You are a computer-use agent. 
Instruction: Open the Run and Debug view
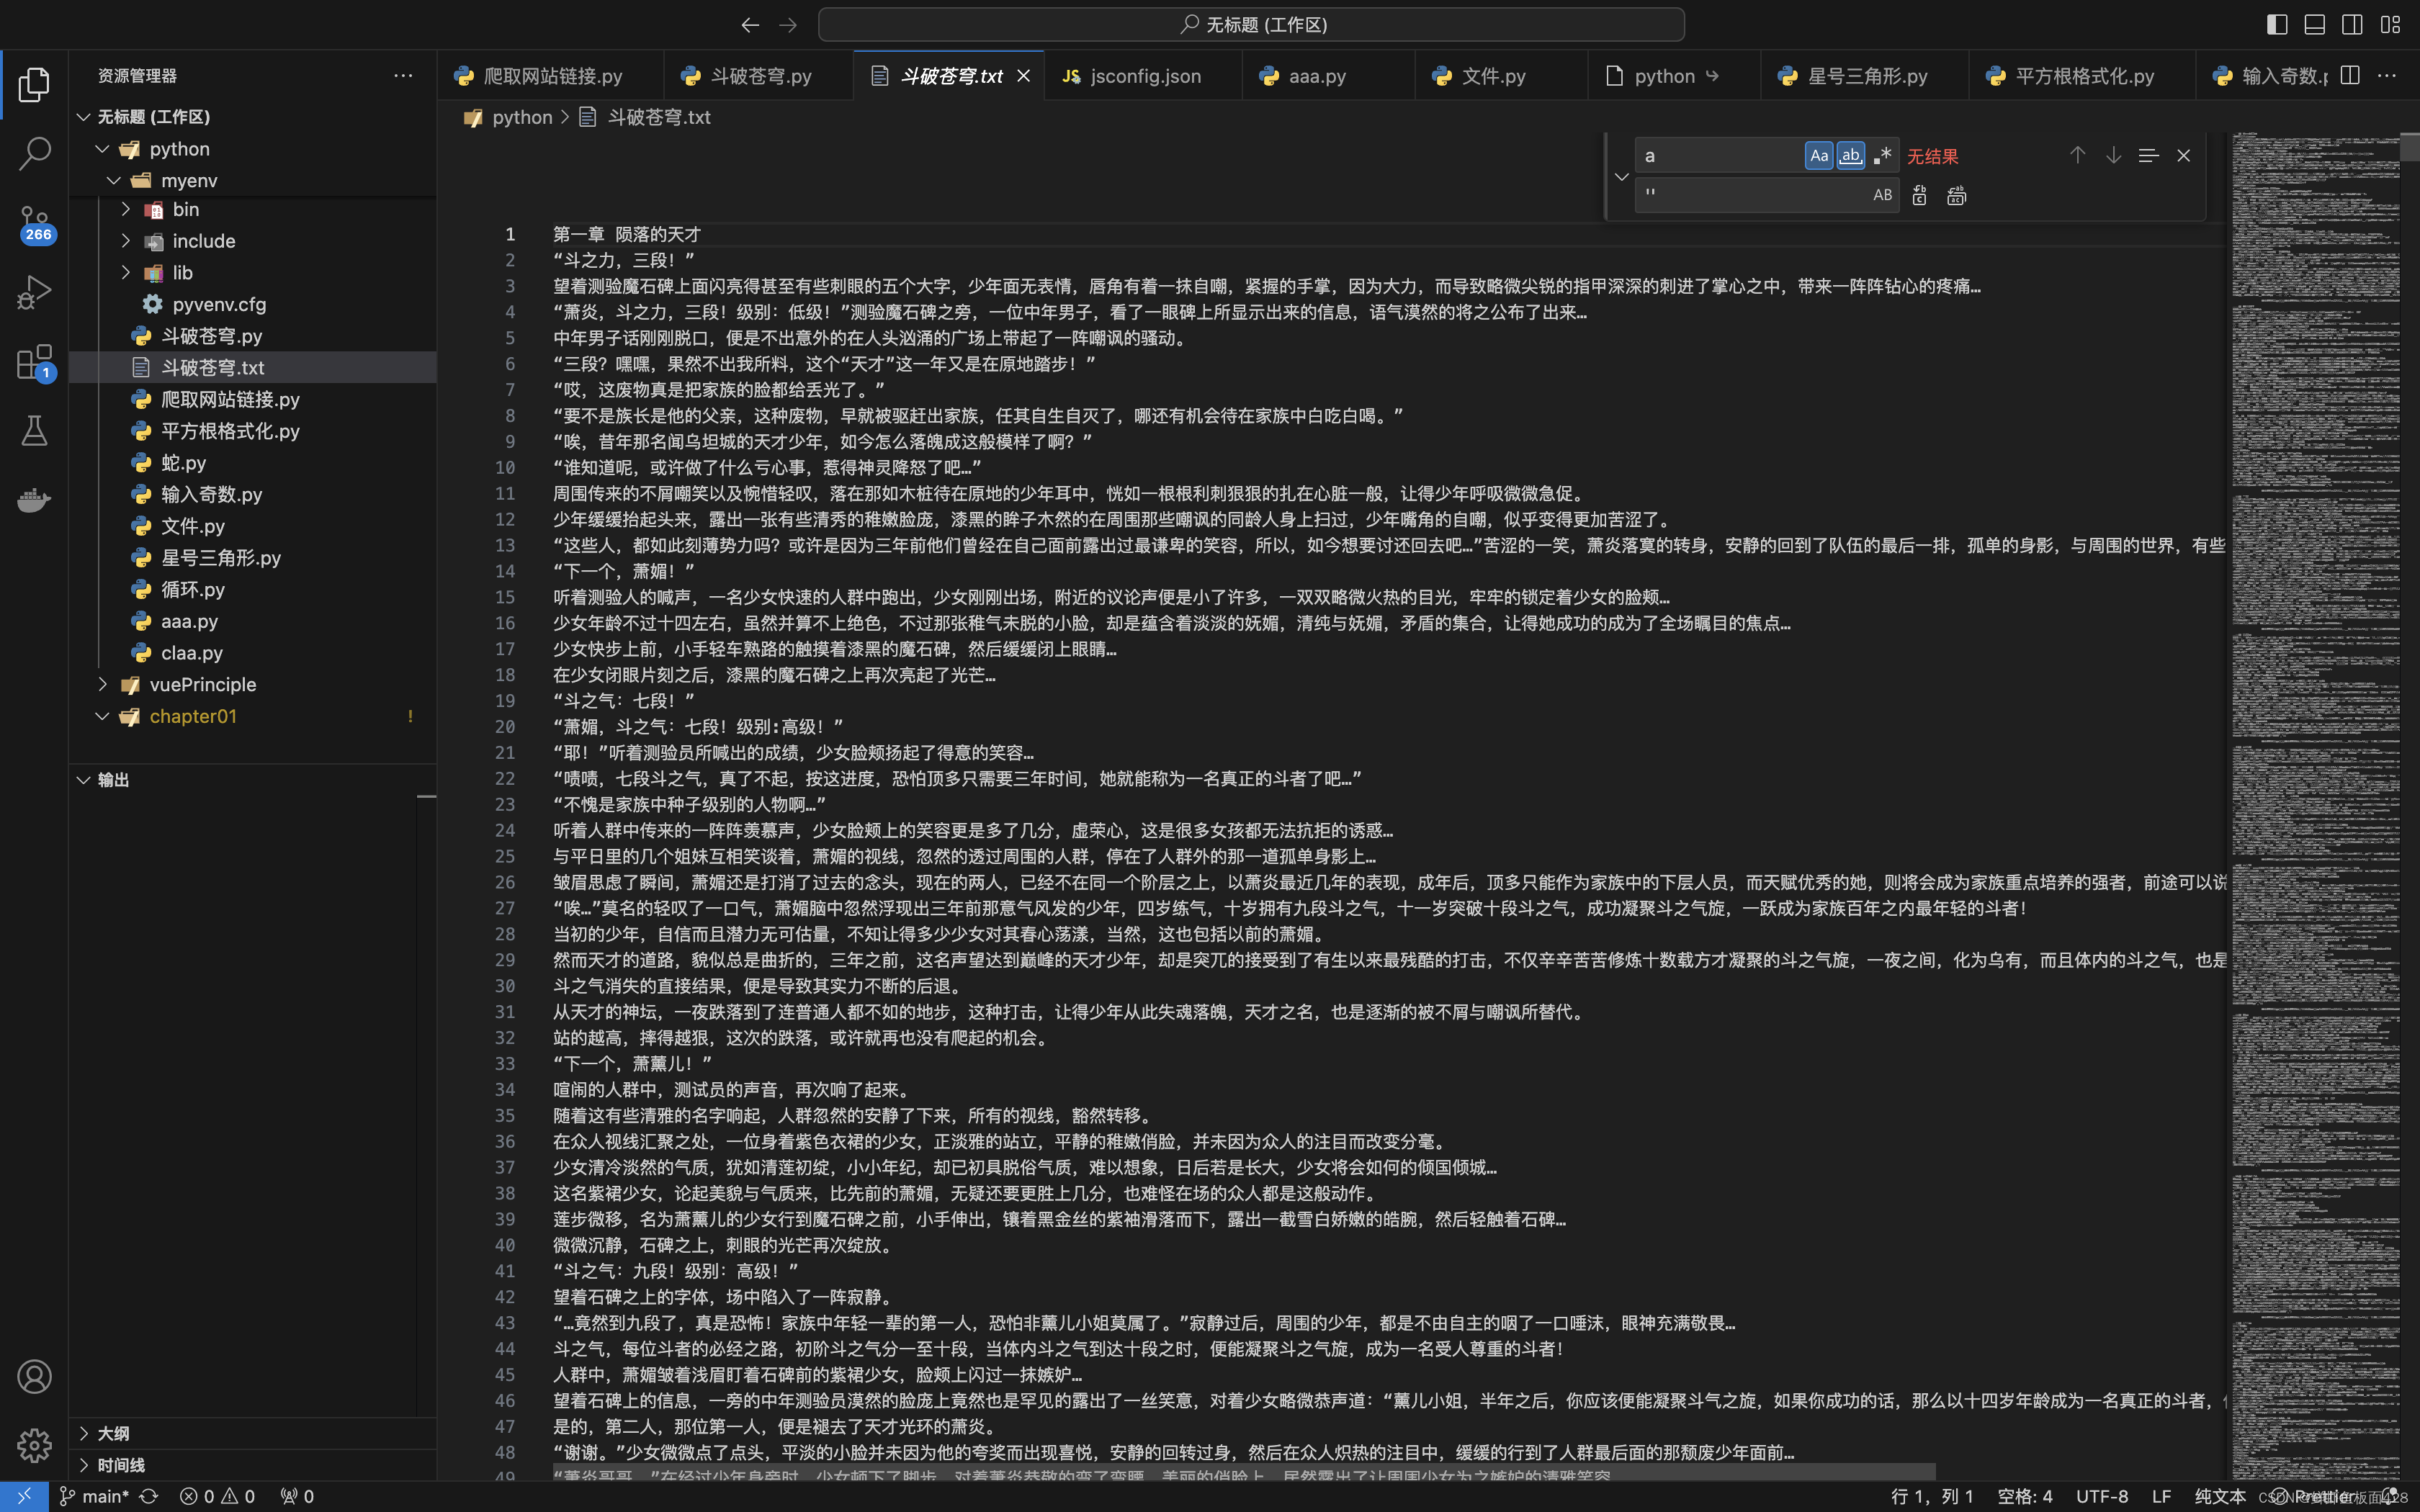point(34,293)
